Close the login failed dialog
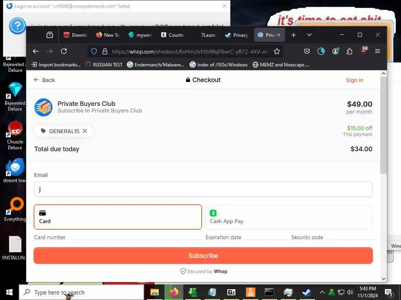Viewport: 401px width, 300px height. pyautogui.click(x=224, y=6)
